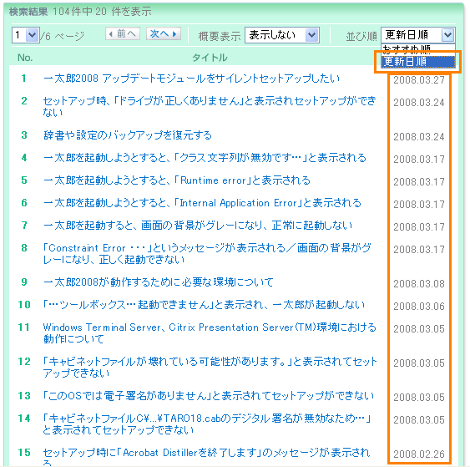The height and width of the screenshot is (467, 470).
Task: Click the 検索結果 104件中 20 件を表示 text
Action: (80, 12)
